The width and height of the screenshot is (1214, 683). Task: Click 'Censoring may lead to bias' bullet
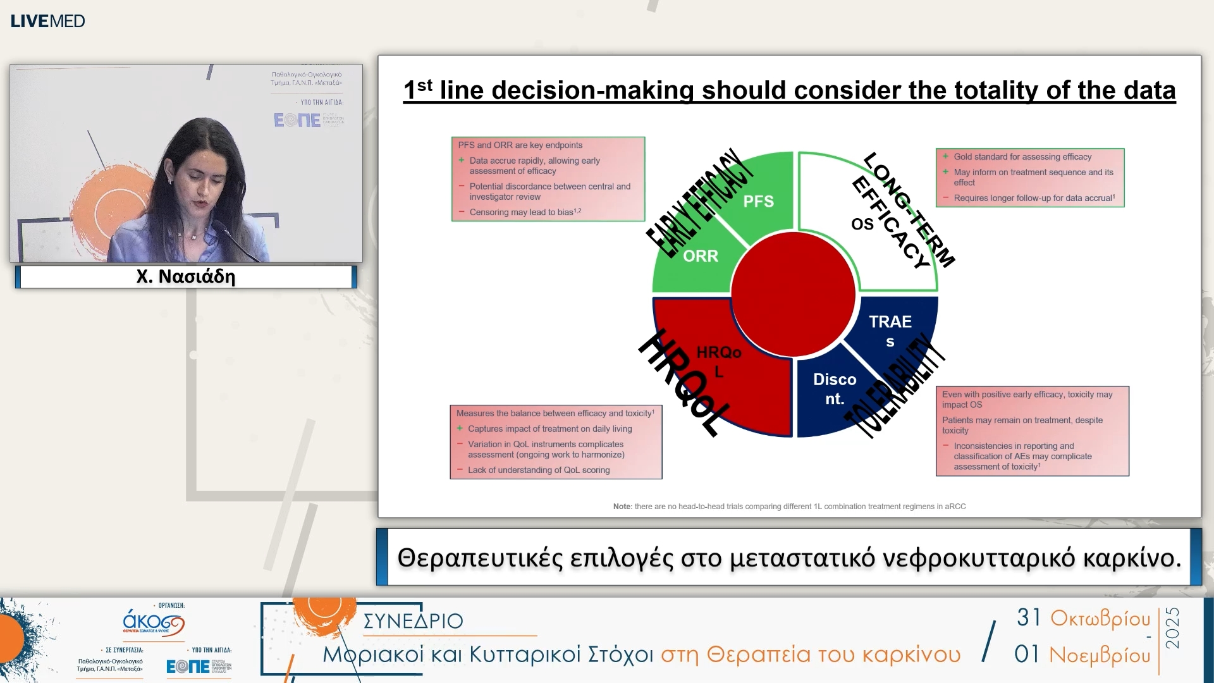pyautogui.click(x=525, y=212)
